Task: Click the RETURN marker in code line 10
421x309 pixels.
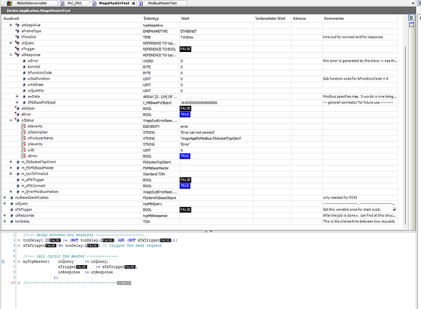Action: (x=124, y=283)
